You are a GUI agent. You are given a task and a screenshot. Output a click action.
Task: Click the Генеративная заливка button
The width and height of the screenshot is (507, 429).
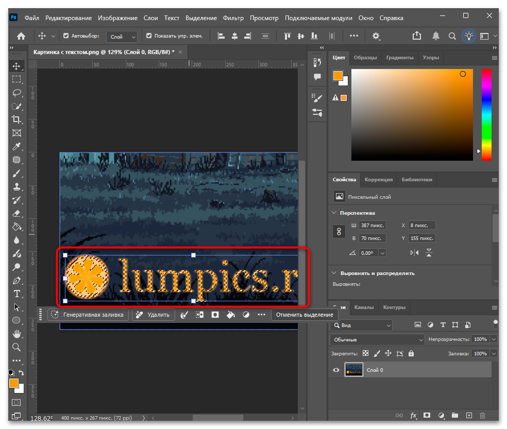click(x=88, y=315)
